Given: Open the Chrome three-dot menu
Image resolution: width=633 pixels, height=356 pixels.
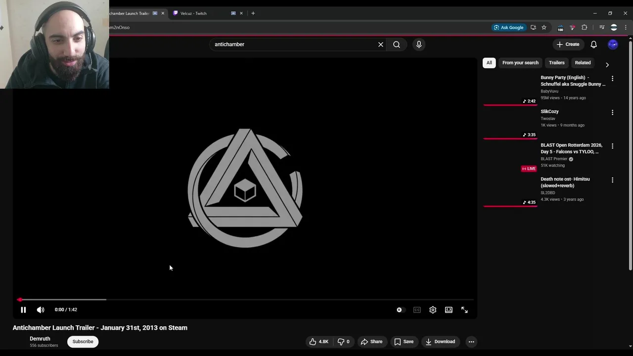Looking at the screenshot, I should (626, 28).
